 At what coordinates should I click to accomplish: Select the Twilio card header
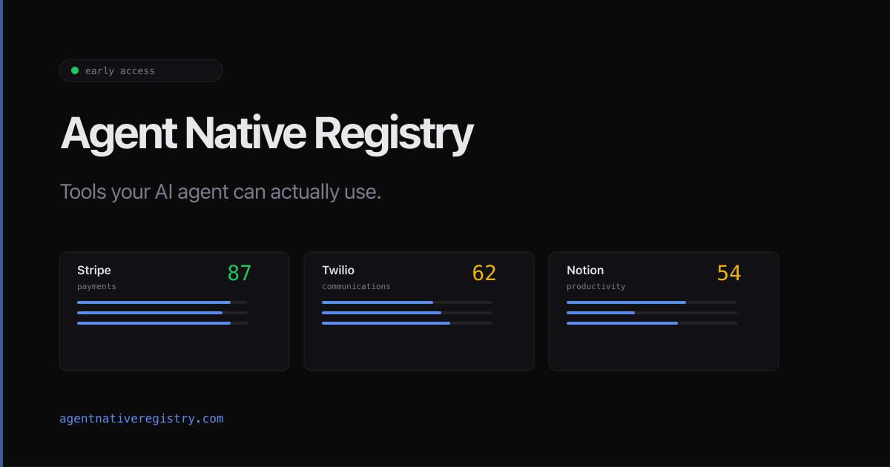tap(338, 270)
